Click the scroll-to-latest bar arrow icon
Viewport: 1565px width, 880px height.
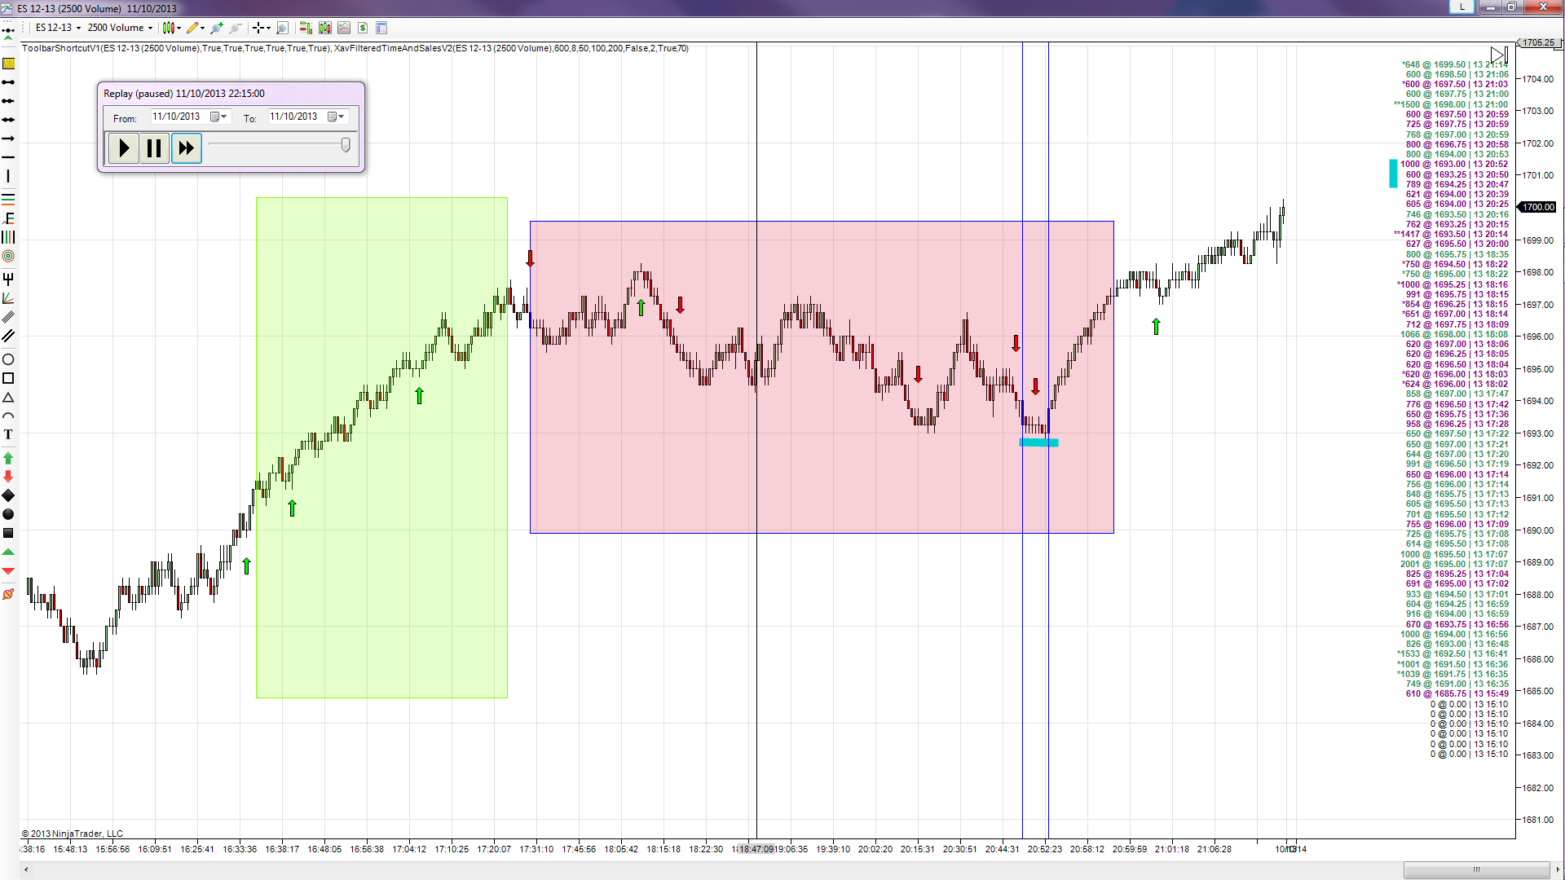1499,55
